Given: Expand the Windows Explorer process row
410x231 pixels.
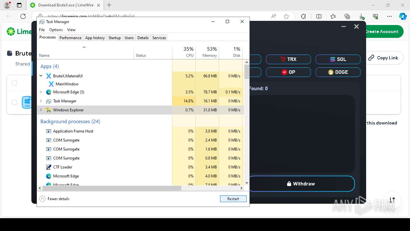Looking at the screenshot, I should point(41,110).
